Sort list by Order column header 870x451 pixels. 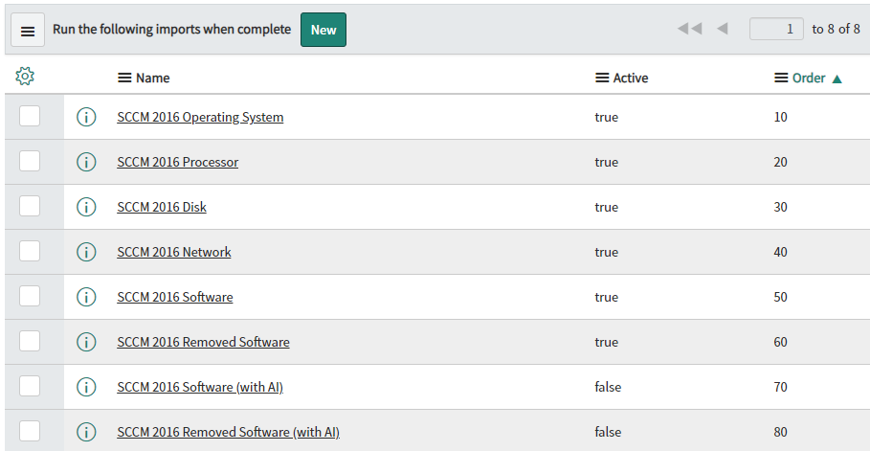[809, 78]
